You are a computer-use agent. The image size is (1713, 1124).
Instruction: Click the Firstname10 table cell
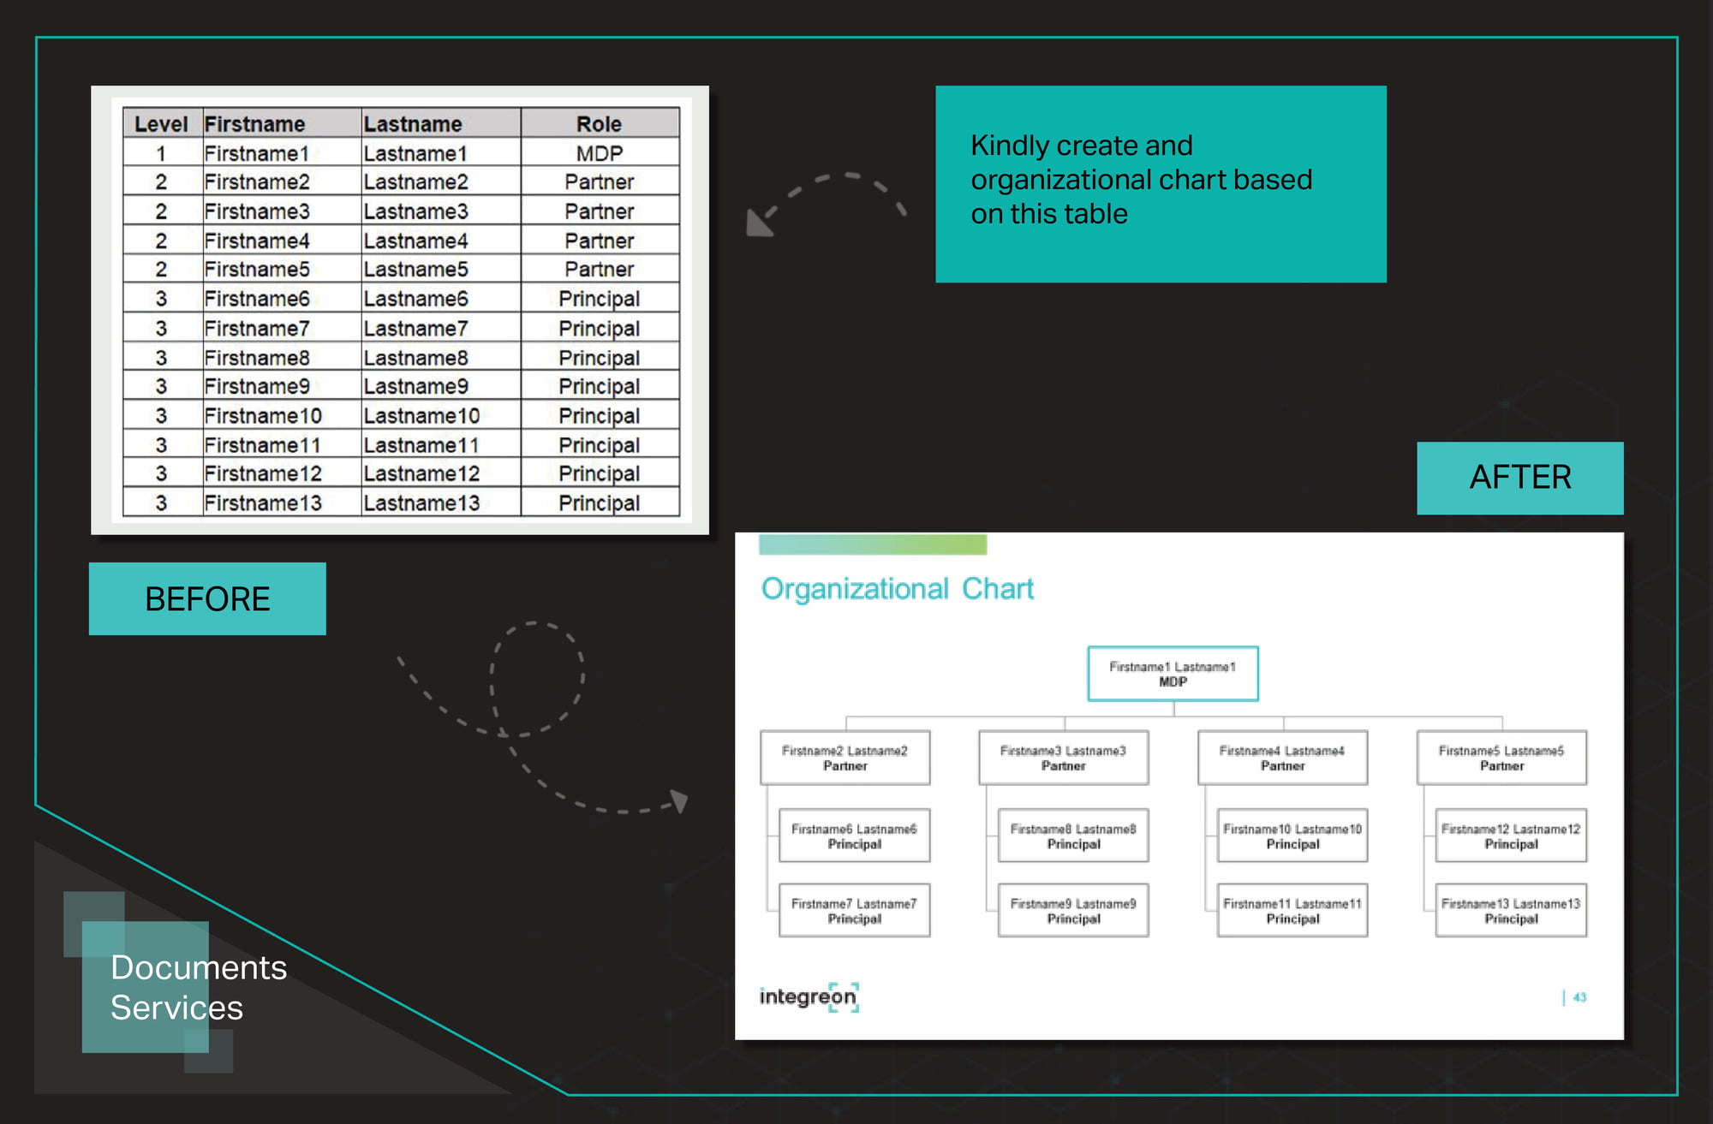[282, 415]
